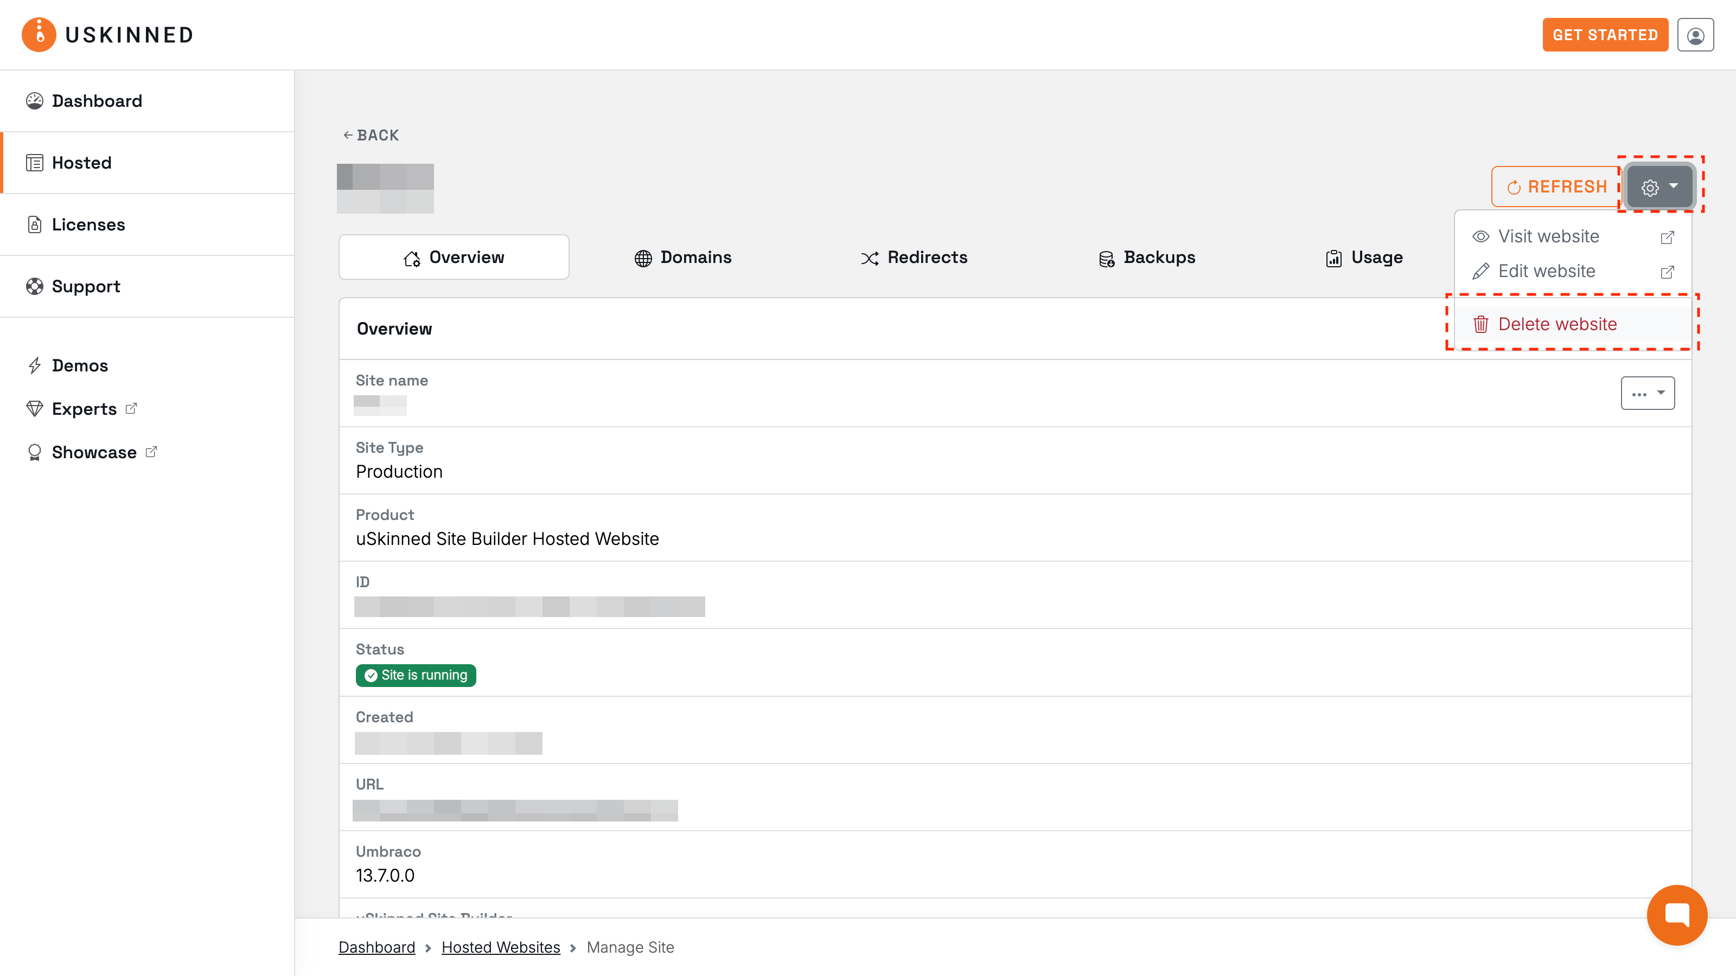Choose Visit website from menu
The width and height of the screenshot is (1736, 976).
click(1548, 236)
